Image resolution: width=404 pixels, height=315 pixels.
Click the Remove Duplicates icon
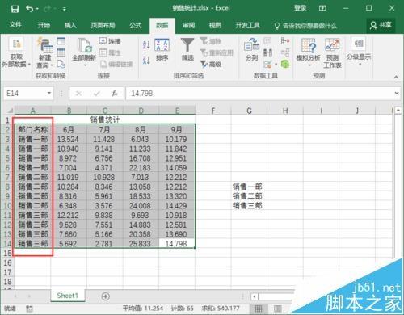pos(267,52)
